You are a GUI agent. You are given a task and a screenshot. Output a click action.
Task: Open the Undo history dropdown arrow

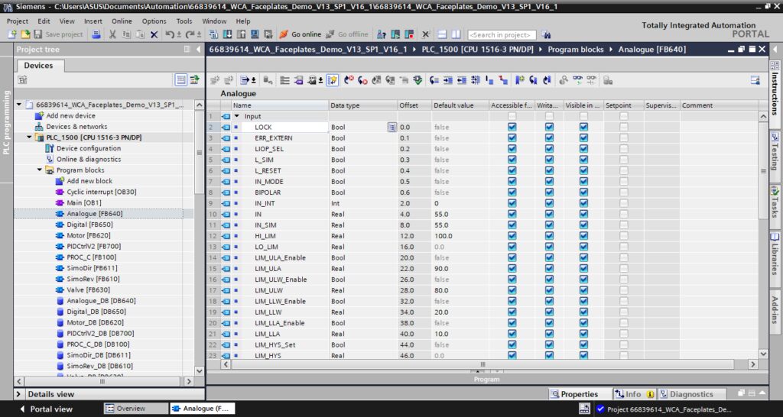pos(179,34)
